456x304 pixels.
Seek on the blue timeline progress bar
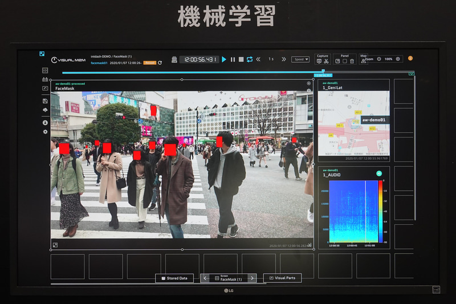tap(193, 72)
